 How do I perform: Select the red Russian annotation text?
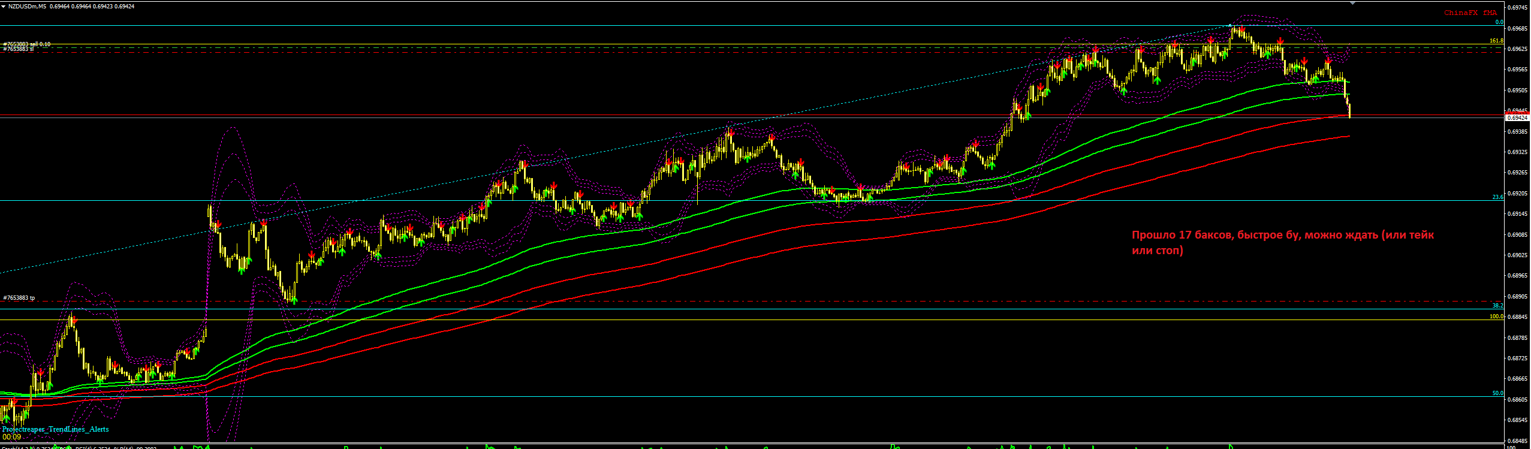(x=1283, y=243)
